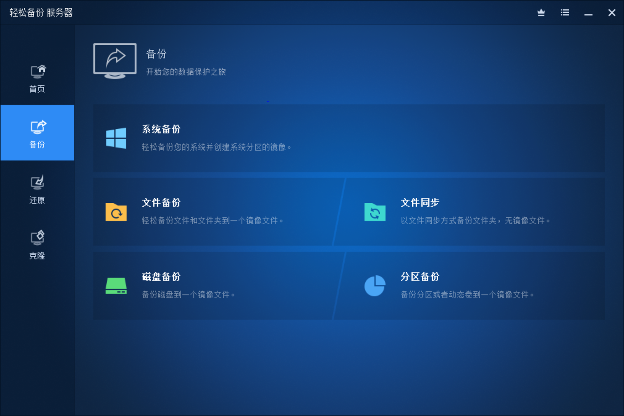Click the 备份 monitor icon in the sidebar
Screen dimensions: 624x416
click(x=37, y=127)
